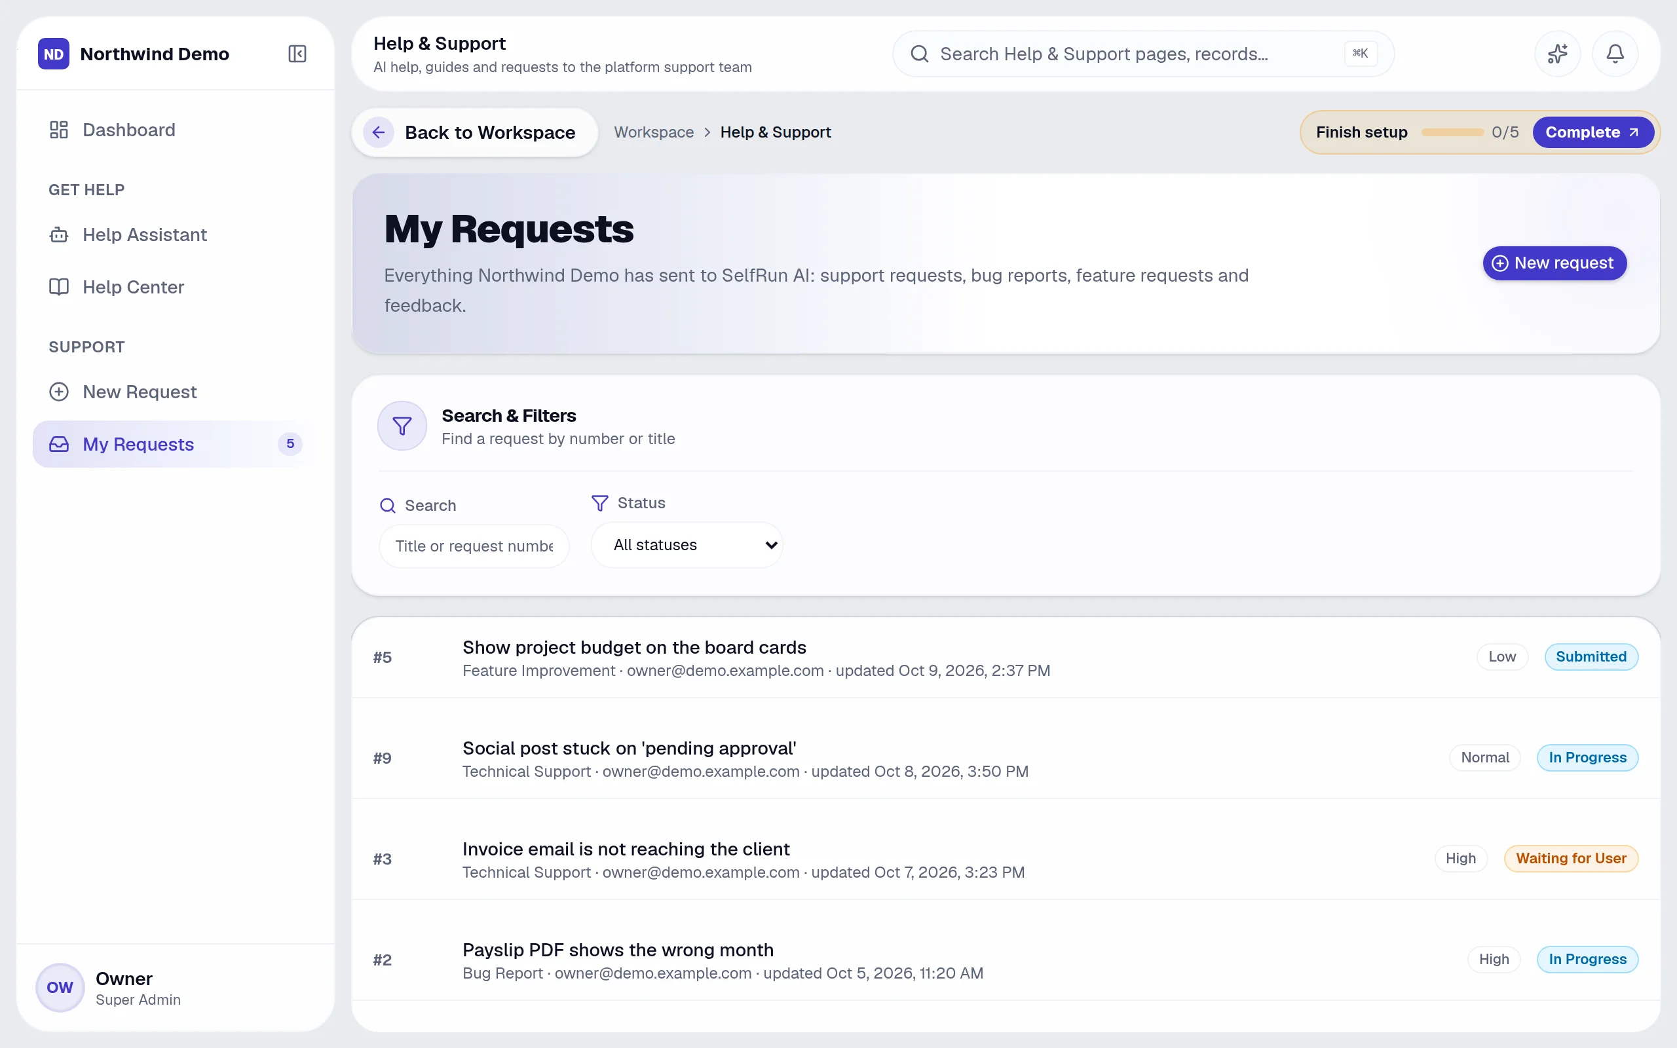Open the All statuses dropdown
1677x1048 pixels.
click(x=687, y=545)
